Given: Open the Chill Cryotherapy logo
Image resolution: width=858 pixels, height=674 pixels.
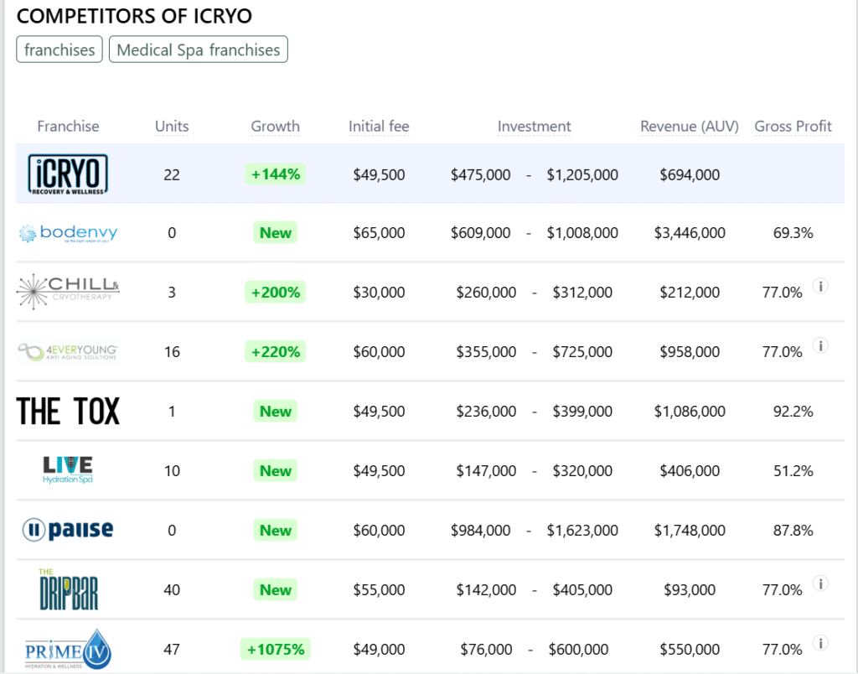Looking at the screenshot, I should click(68, 292).
